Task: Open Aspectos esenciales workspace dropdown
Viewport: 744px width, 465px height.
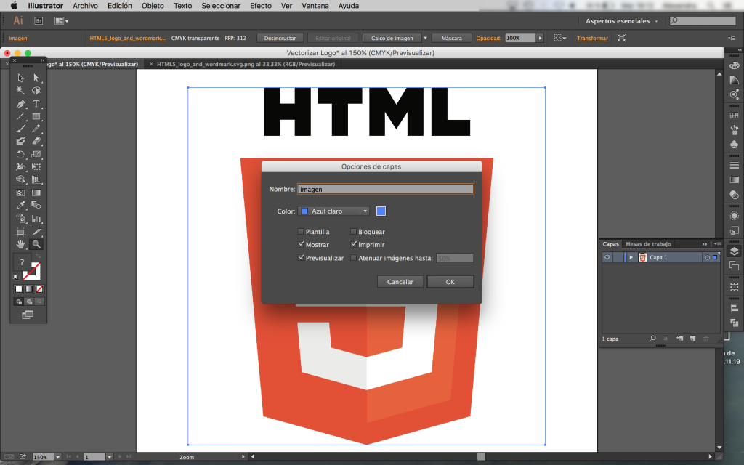Action: [622, 21]
